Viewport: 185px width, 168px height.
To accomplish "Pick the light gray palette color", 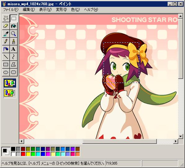I will [18, 154].
